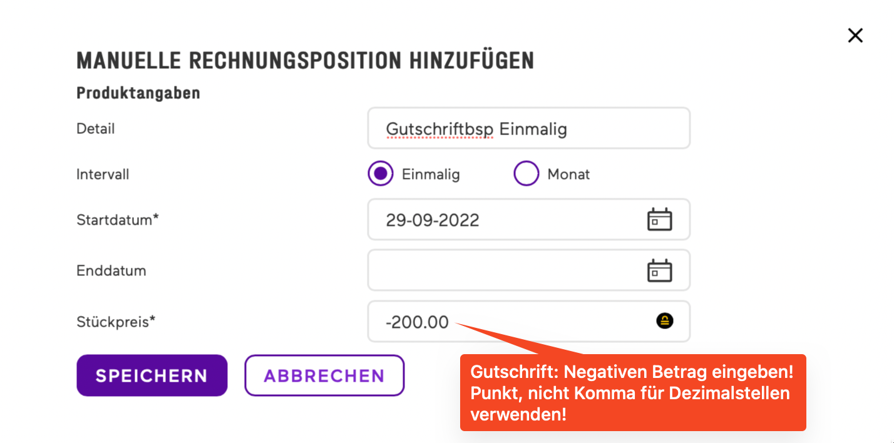Screen dimensions: 894x443
Task: Close the manual invoice position dialog
Action: 855,36
